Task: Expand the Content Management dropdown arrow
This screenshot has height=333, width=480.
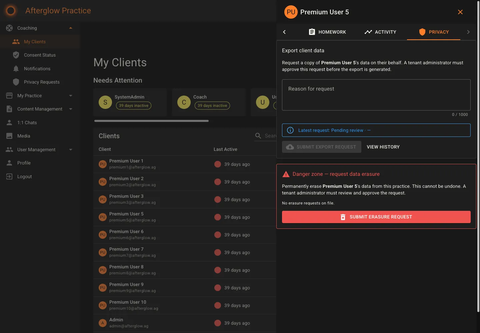Action: (x=71, y=109)
